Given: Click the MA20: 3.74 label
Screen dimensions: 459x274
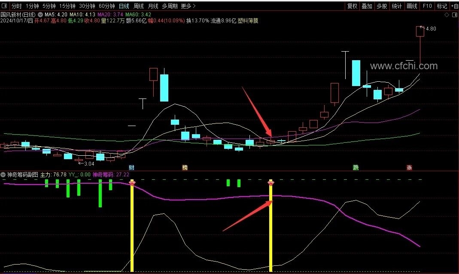Looking at the screenshot, I should [110, 14].
